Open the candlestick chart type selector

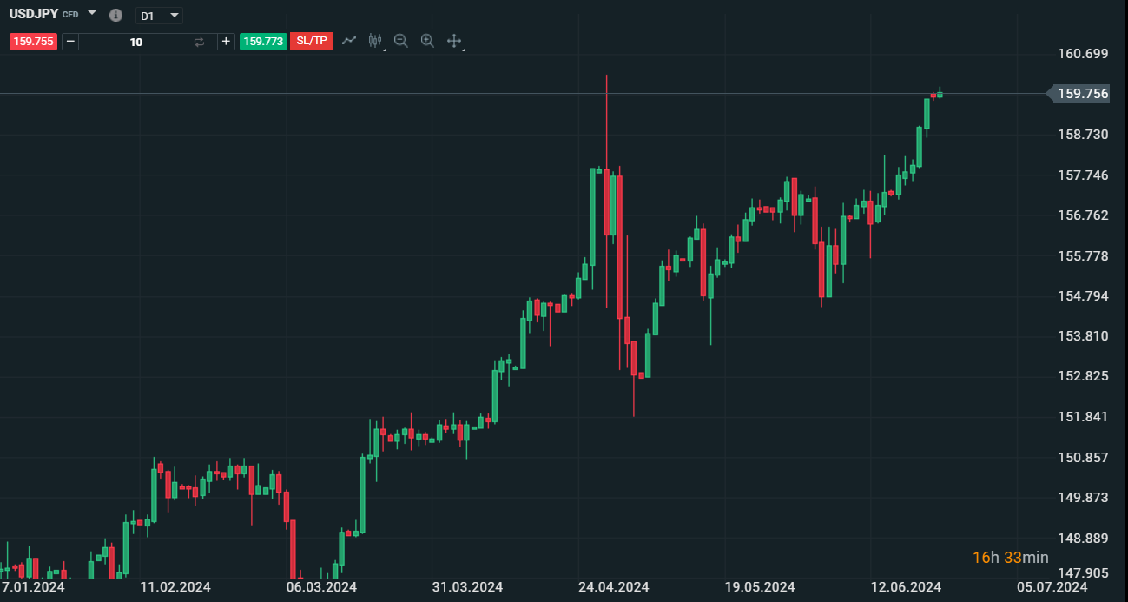(375, 41)
